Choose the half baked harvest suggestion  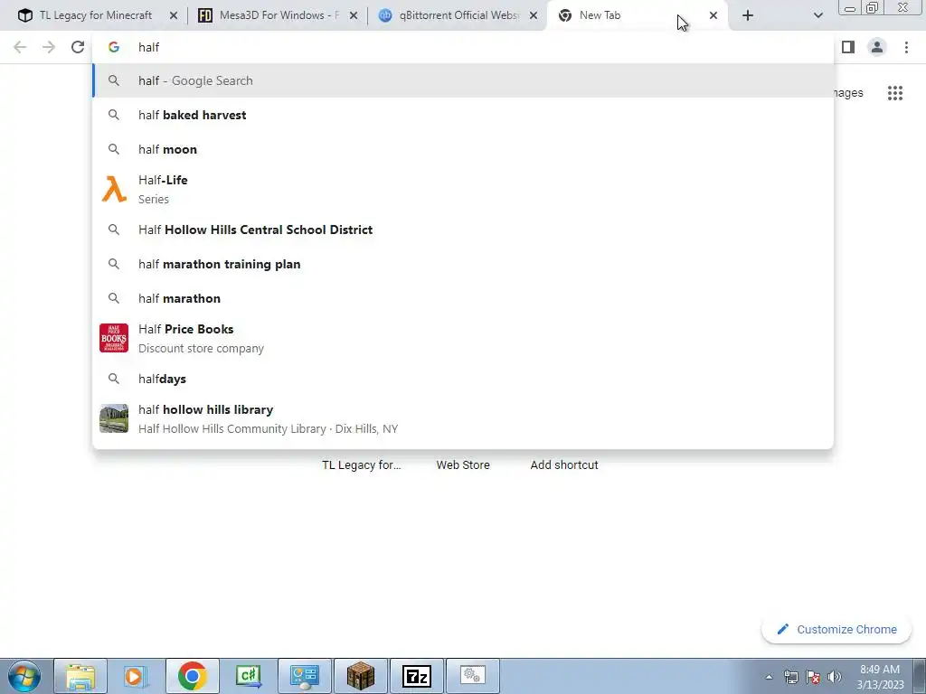[463, 115]
